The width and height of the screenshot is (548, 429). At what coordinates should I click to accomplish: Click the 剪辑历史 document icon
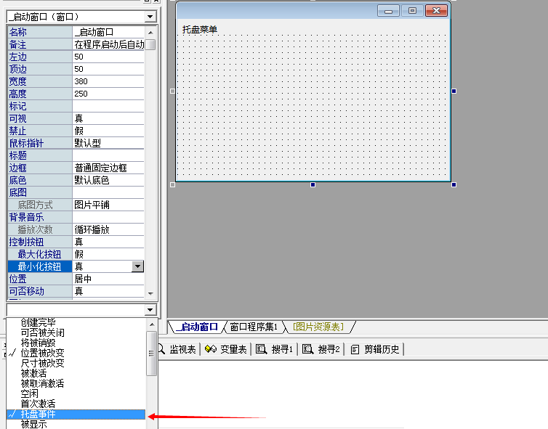point(355,349)
